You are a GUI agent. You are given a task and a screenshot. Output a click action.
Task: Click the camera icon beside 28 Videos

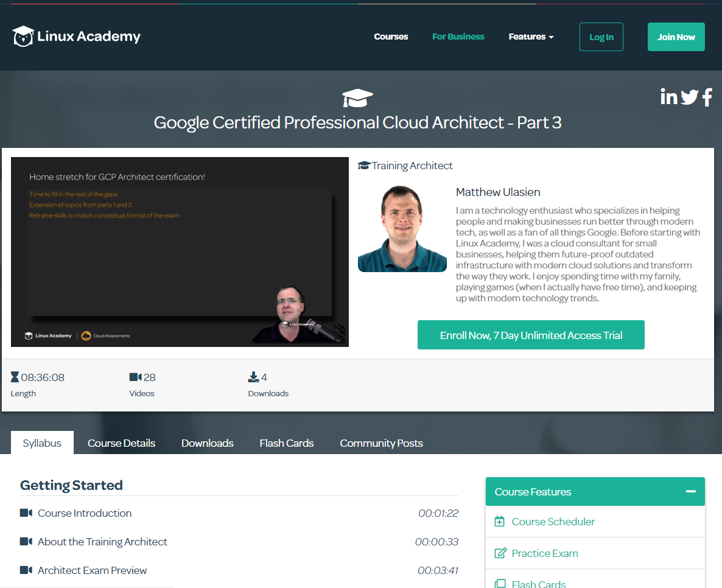(x=135, y=377)
